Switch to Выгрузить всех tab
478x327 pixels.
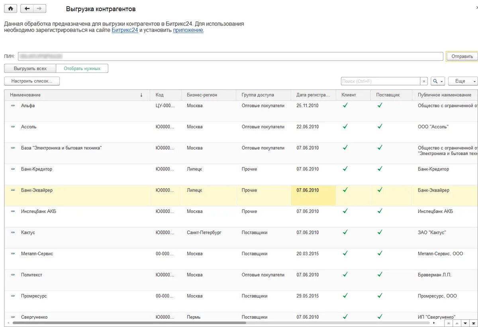tap(30, 69)
